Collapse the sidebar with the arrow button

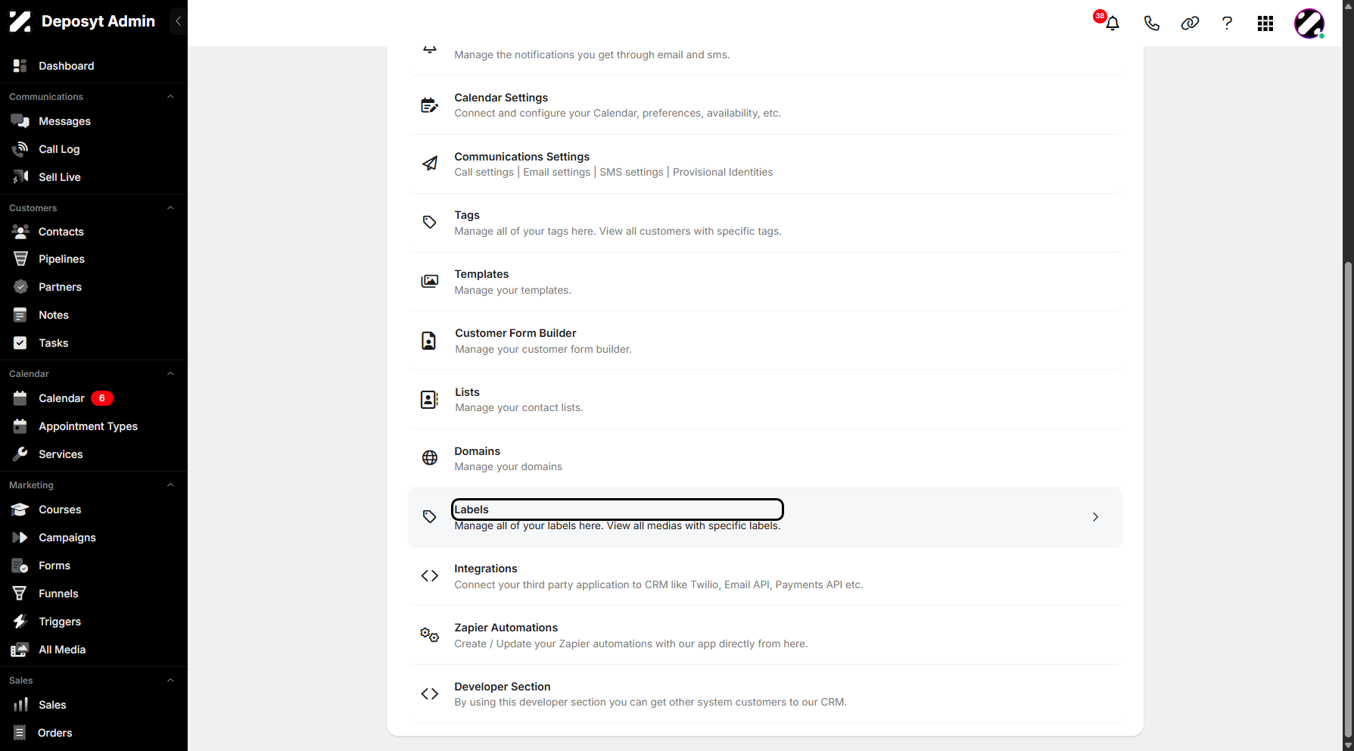[x=178, y=21]
